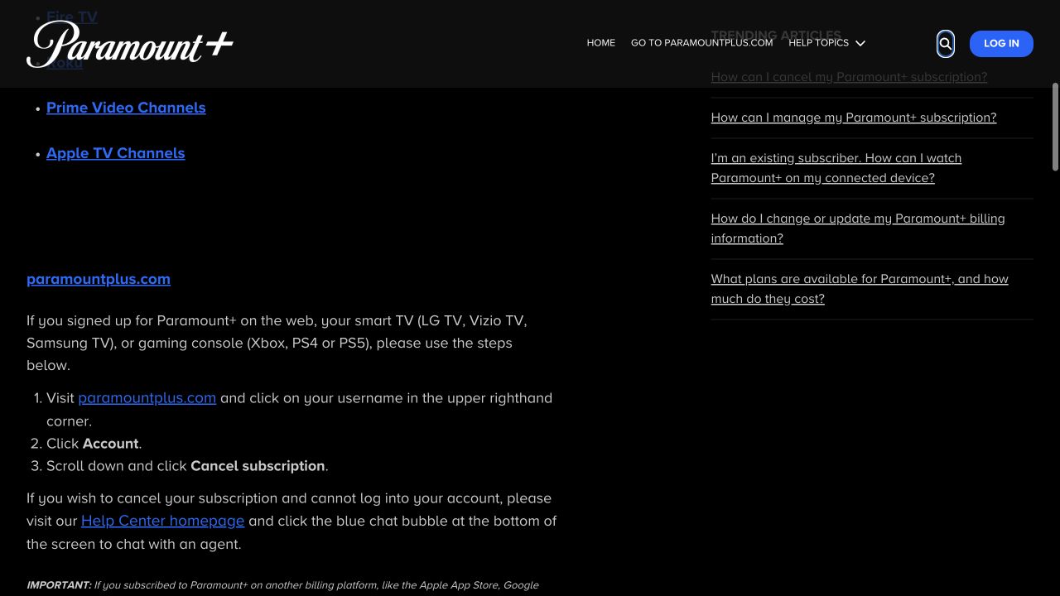Click the LOG IN button
The width and height of the screenshot is (1060, 596).
pyautogui.click(x=1001, y=44)
